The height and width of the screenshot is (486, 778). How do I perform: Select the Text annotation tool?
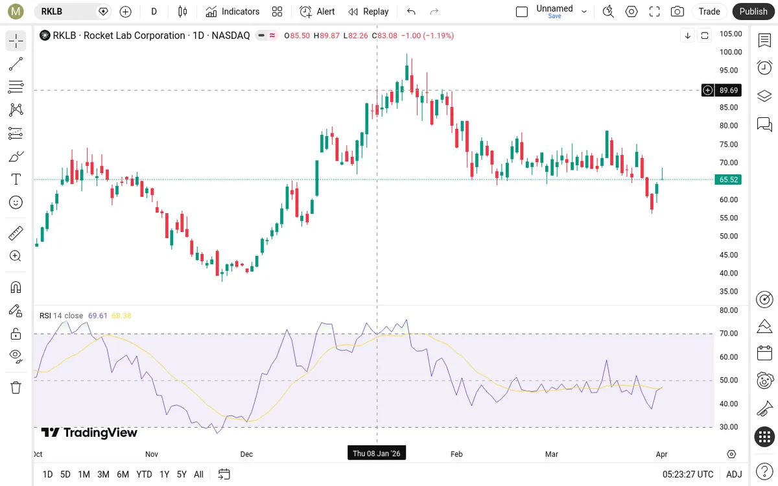[16, 179]
